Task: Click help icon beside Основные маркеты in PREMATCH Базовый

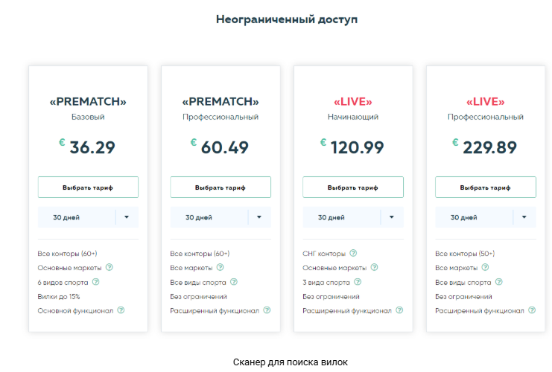Action: tap(109, 268)
